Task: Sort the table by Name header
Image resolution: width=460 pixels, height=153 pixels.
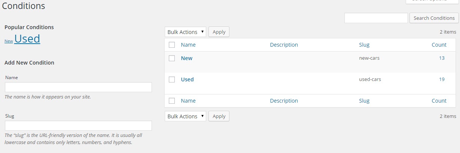Action: pos(188,45)
